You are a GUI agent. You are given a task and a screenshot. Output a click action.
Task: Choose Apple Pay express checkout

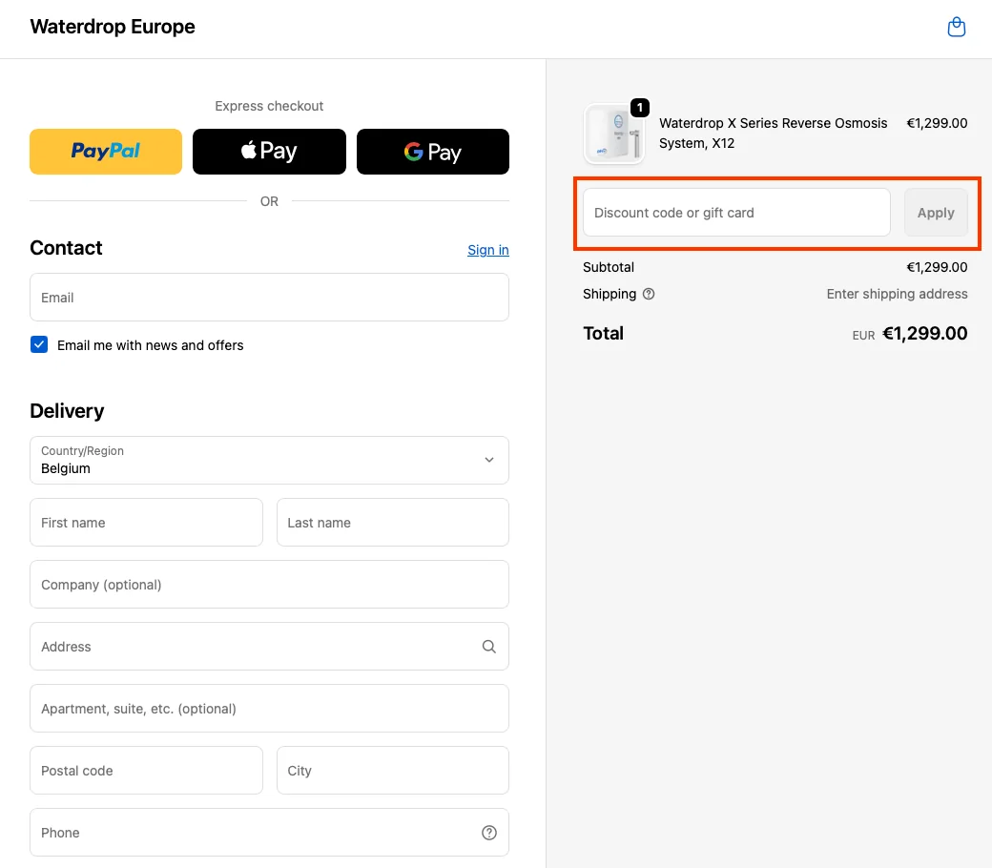point(269,152)
